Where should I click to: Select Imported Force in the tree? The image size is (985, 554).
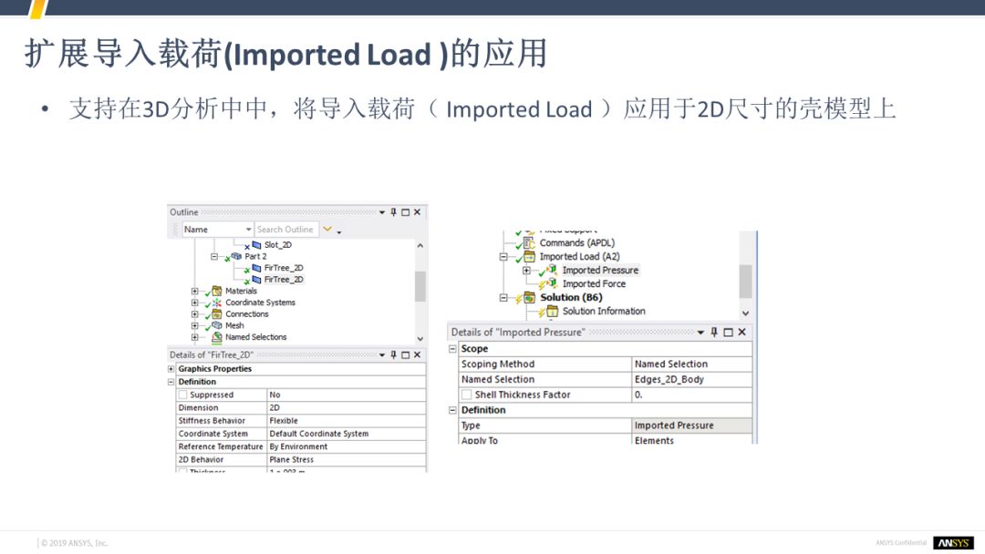click(594, 283)
